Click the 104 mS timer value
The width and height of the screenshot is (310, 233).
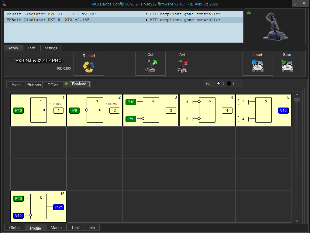(x=112, y=104)
